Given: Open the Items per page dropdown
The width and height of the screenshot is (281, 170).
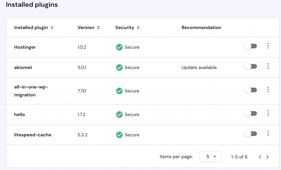Looking at the screenshot, I should [210, 157].
